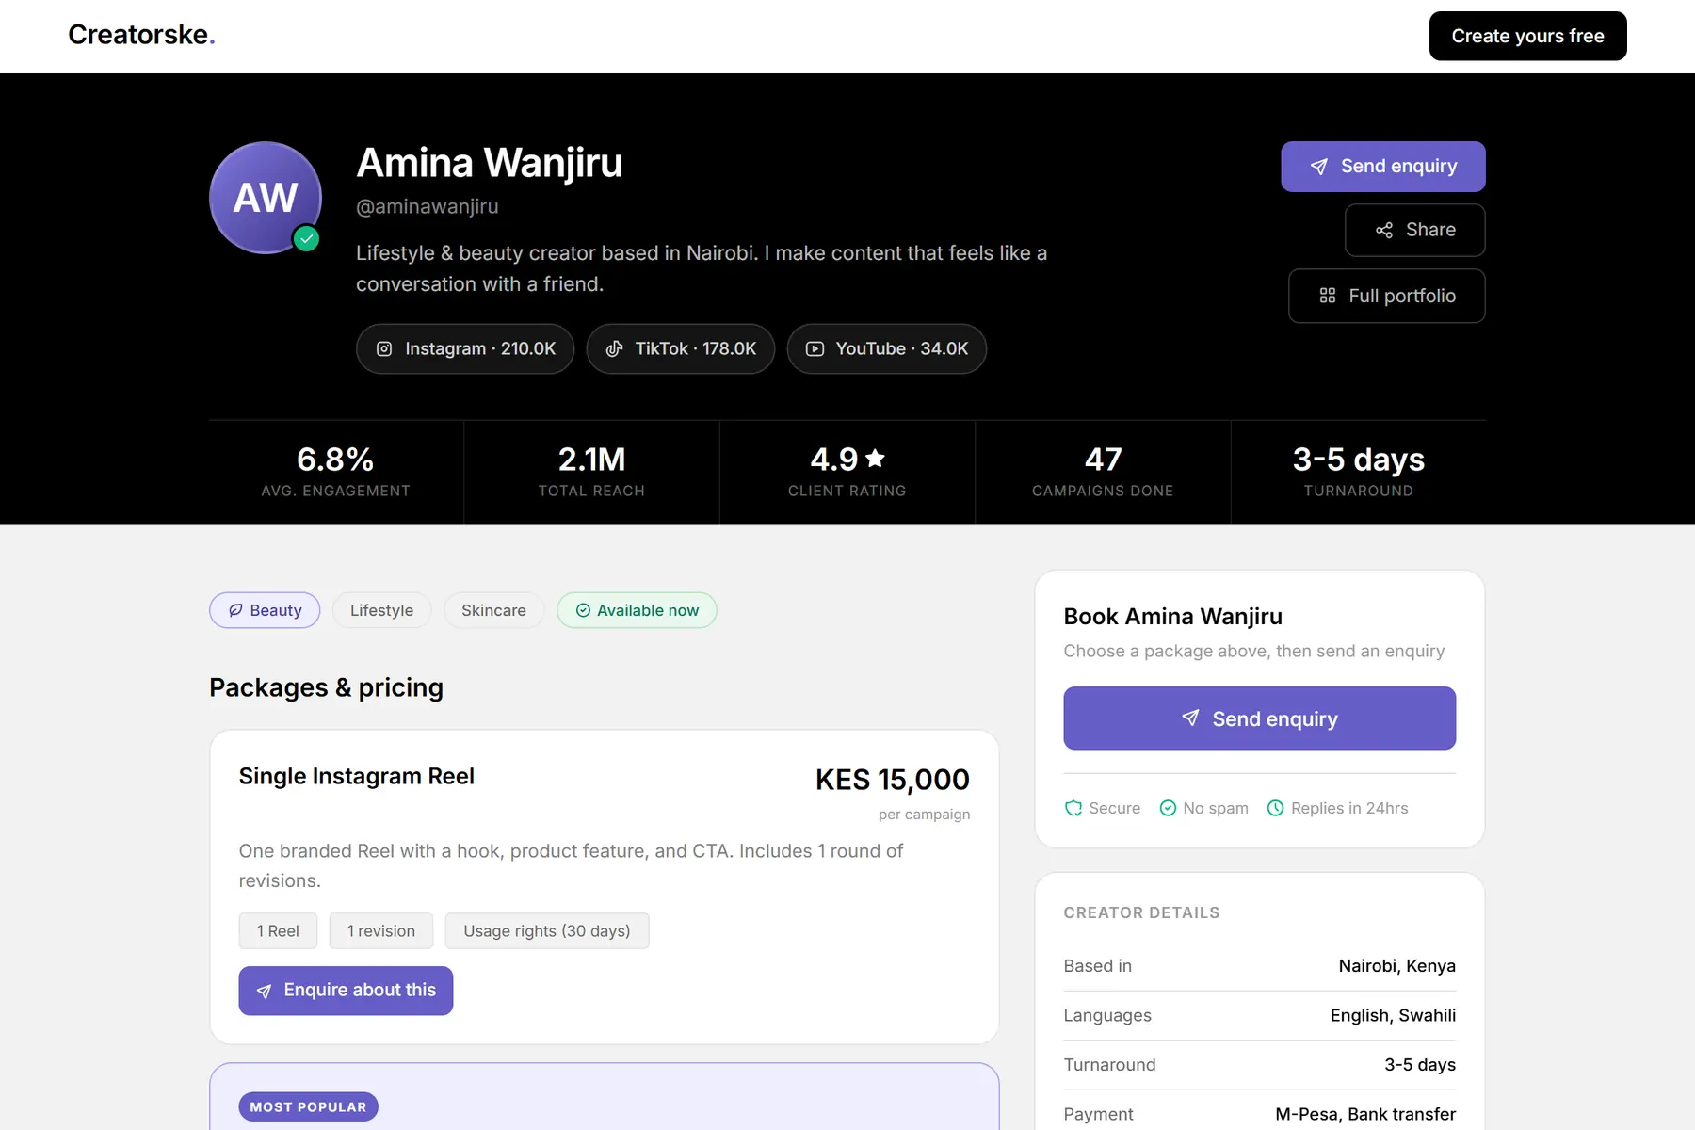Open Full portfolio
Viewport: 1695px width, 1130px height.
pos(1386,296)
